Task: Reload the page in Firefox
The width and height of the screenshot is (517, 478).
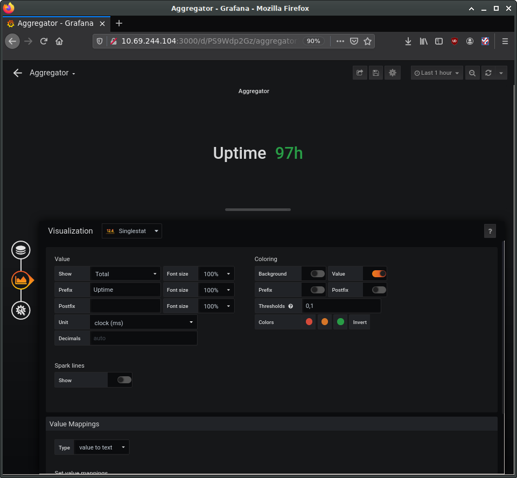Action: click(44, 41)
